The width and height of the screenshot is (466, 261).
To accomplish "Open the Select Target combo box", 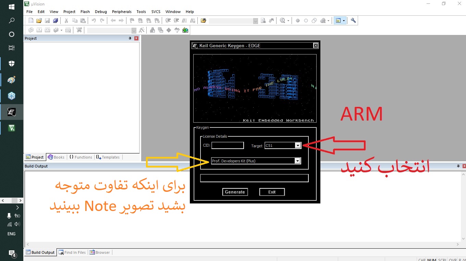I will [x=134, y=30].
